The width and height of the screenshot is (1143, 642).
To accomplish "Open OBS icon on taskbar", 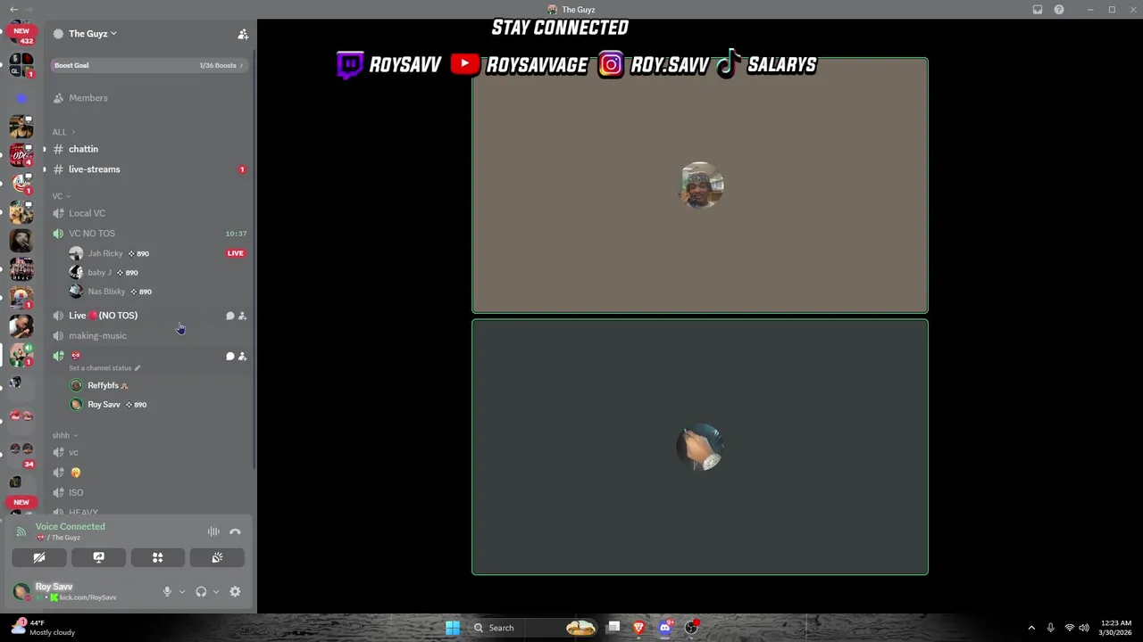I will 690,628.
